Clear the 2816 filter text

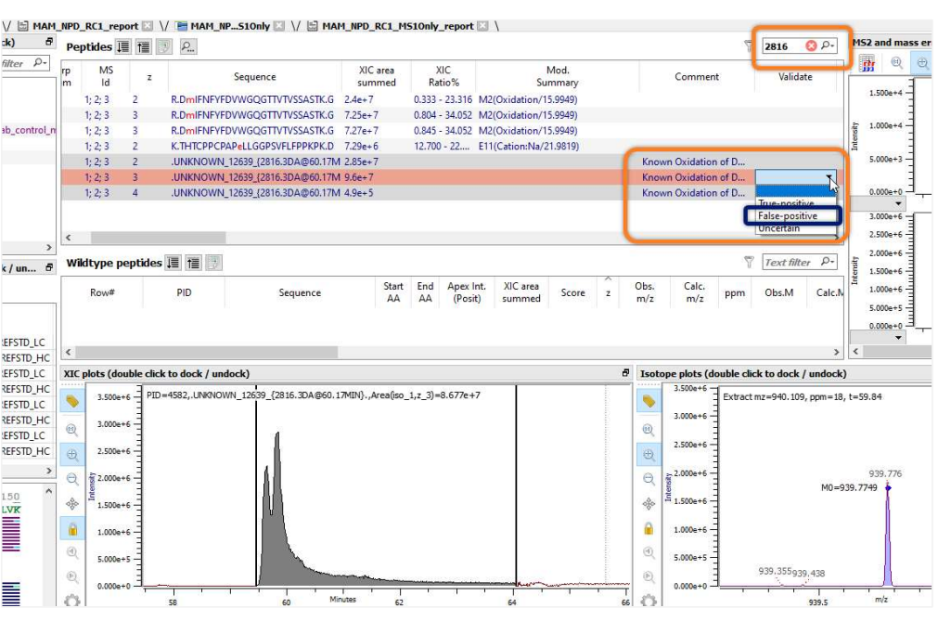[811, 46]
